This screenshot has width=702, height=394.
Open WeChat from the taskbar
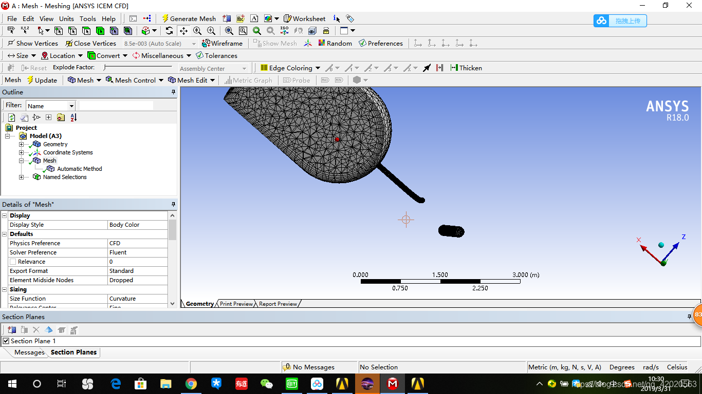tap(267, 384)
